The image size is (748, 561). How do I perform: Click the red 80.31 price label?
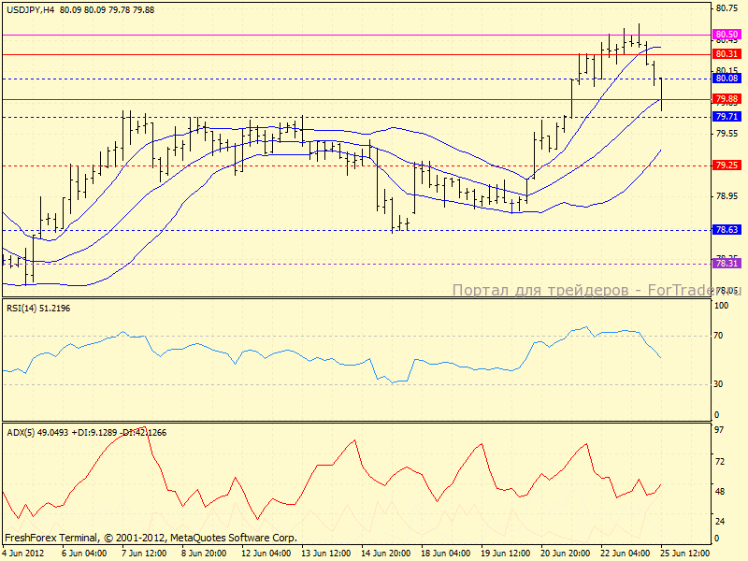pyautogui.click(x=726, y=54)
